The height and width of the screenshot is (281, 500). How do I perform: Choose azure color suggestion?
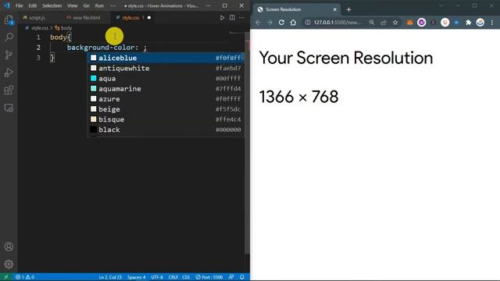pos(166,99)
